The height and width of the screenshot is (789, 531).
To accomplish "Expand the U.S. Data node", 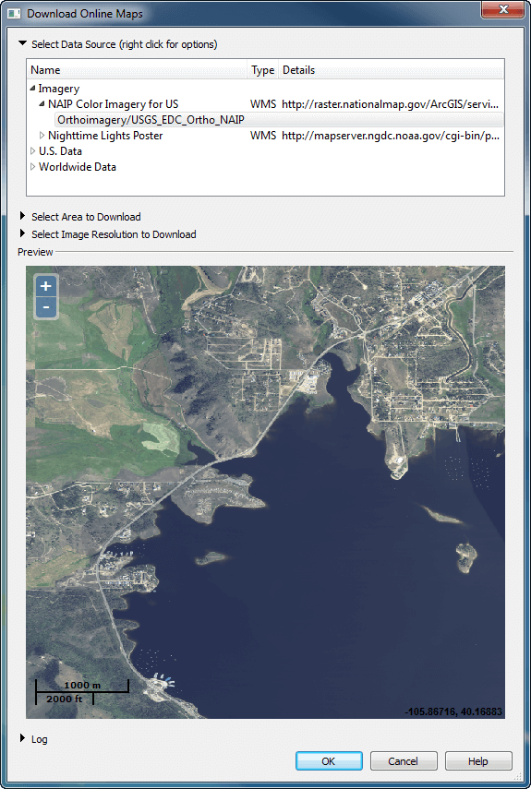I will click(32, 151).
